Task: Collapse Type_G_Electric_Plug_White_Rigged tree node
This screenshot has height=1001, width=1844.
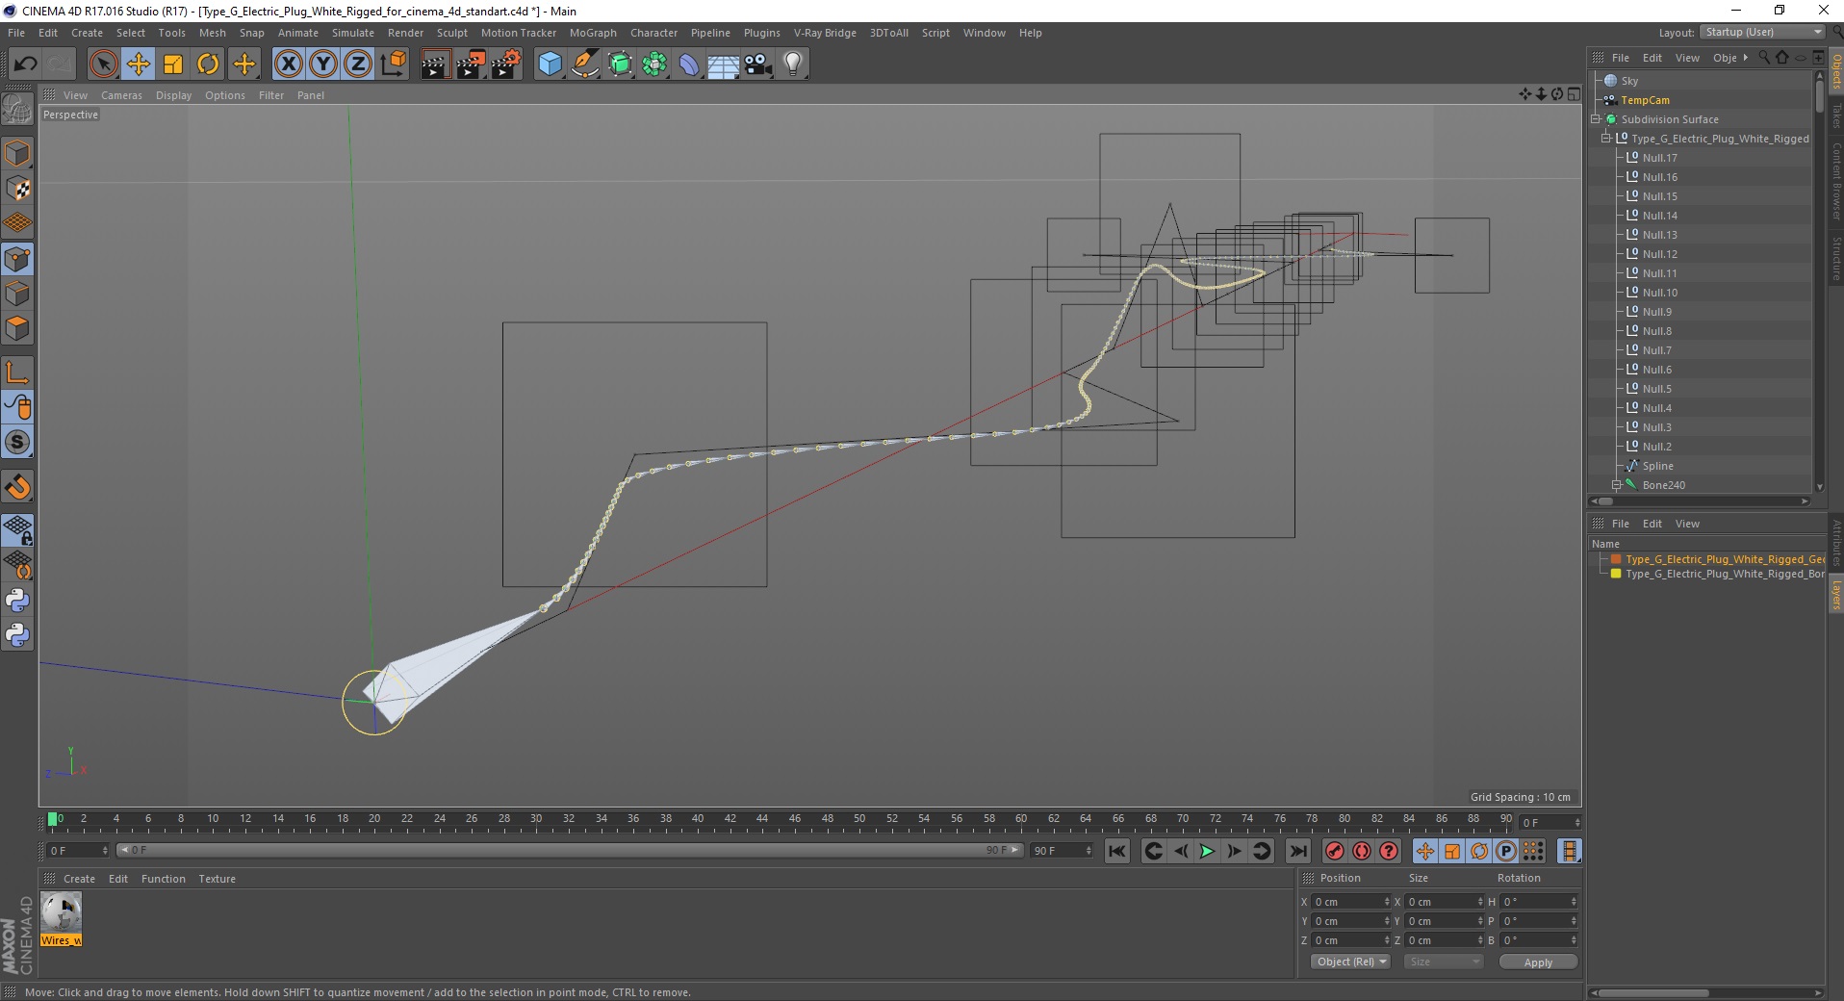Action: pos(1606,139)
